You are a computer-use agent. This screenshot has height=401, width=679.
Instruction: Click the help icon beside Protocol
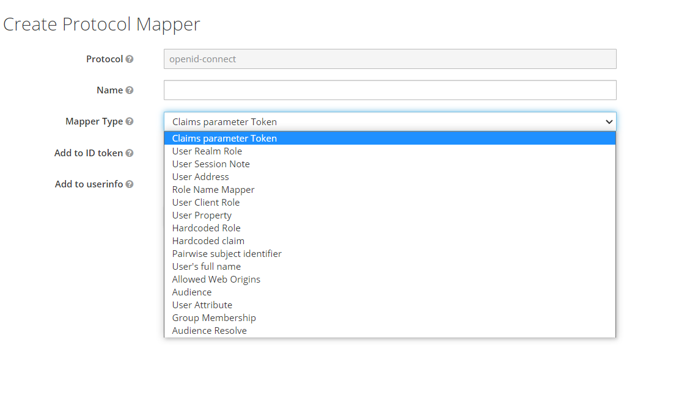[130, 59]
